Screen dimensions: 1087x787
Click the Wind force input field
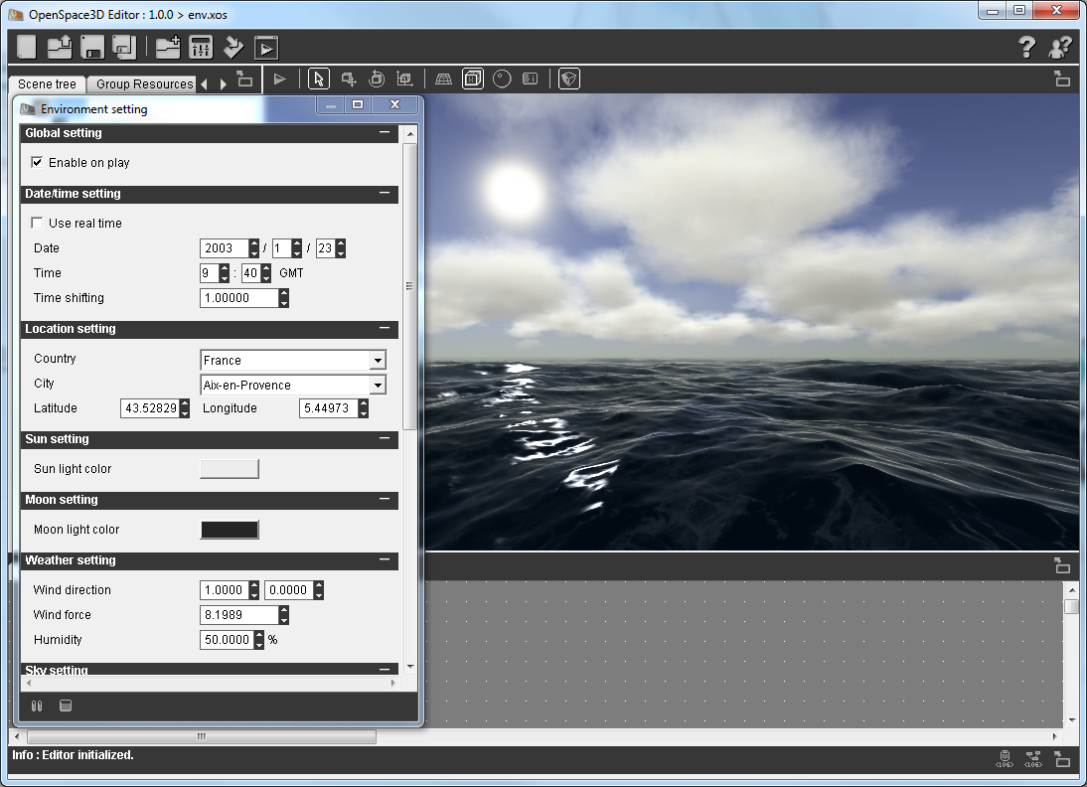238,615
